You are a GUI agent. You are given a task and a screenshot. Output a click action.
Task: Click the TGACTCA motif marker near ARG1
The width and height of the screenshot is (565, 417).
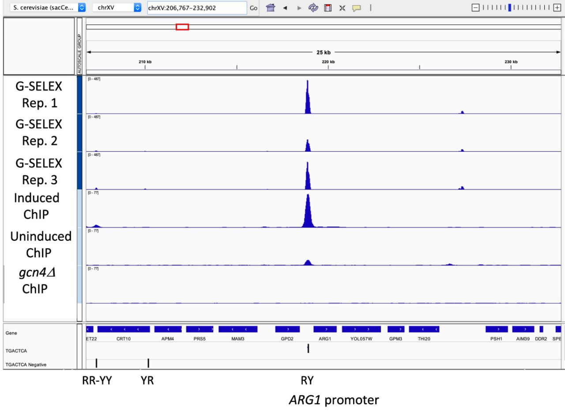click(308, 349)
